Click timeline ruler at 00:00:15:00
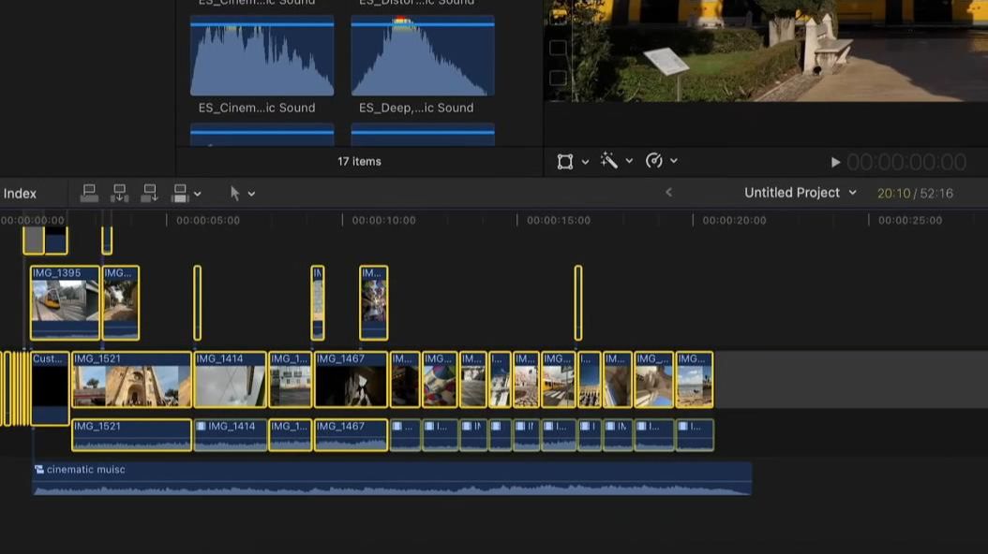988x554 pixels. pos(559,220)
